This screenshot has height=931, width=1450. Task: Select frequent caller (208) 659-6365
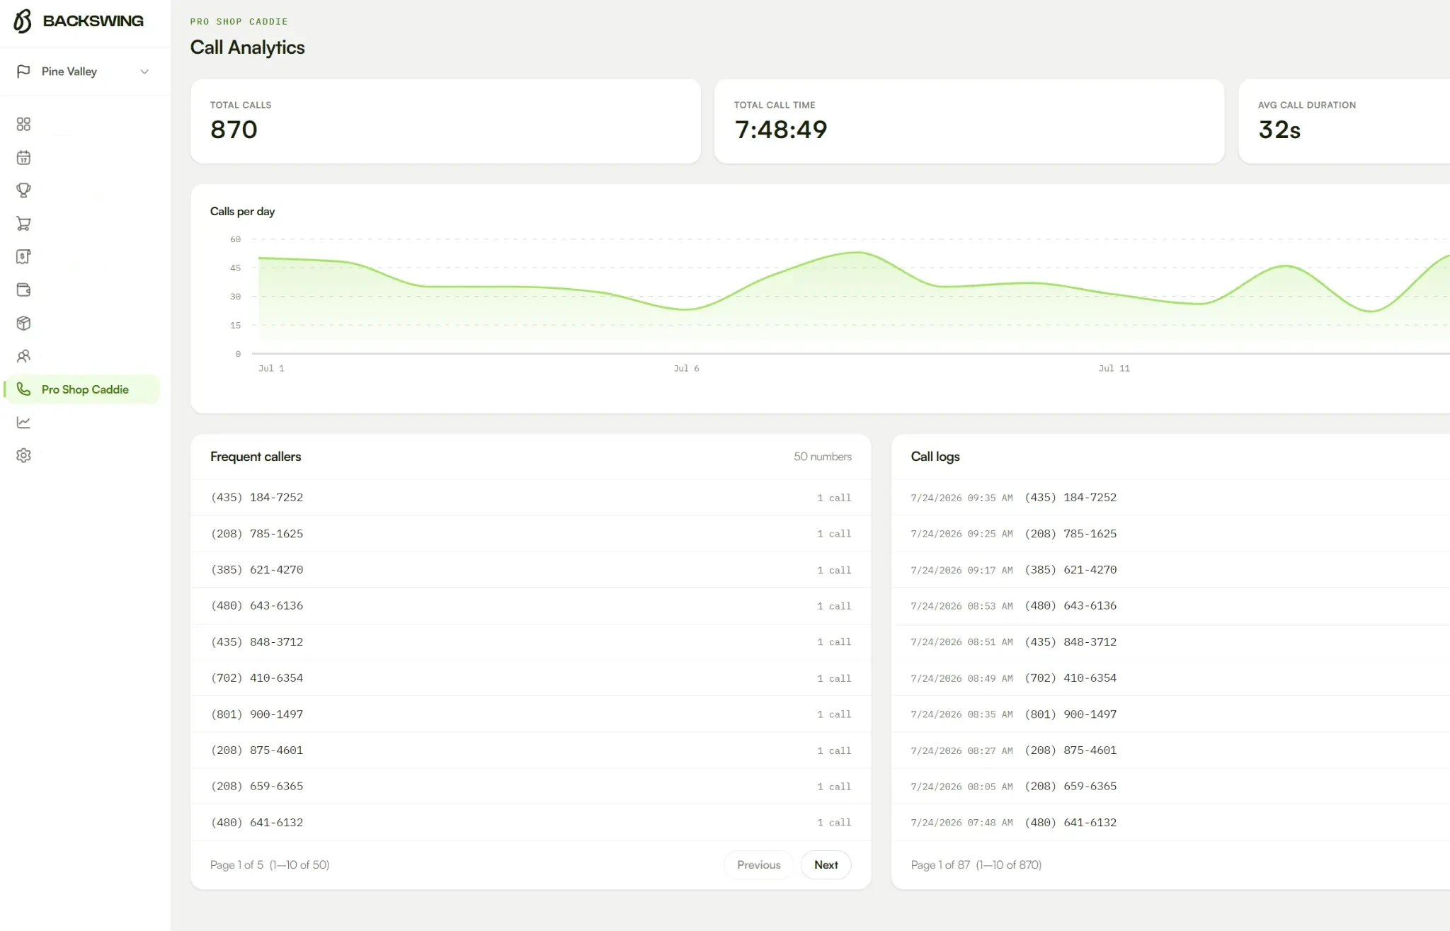[531, 787]
